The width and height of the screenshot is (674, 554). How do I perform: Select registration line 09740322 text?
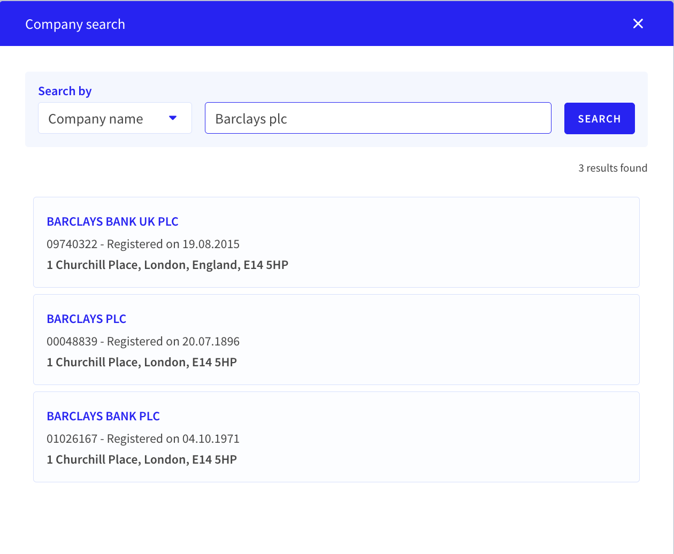tap(143, 244)
